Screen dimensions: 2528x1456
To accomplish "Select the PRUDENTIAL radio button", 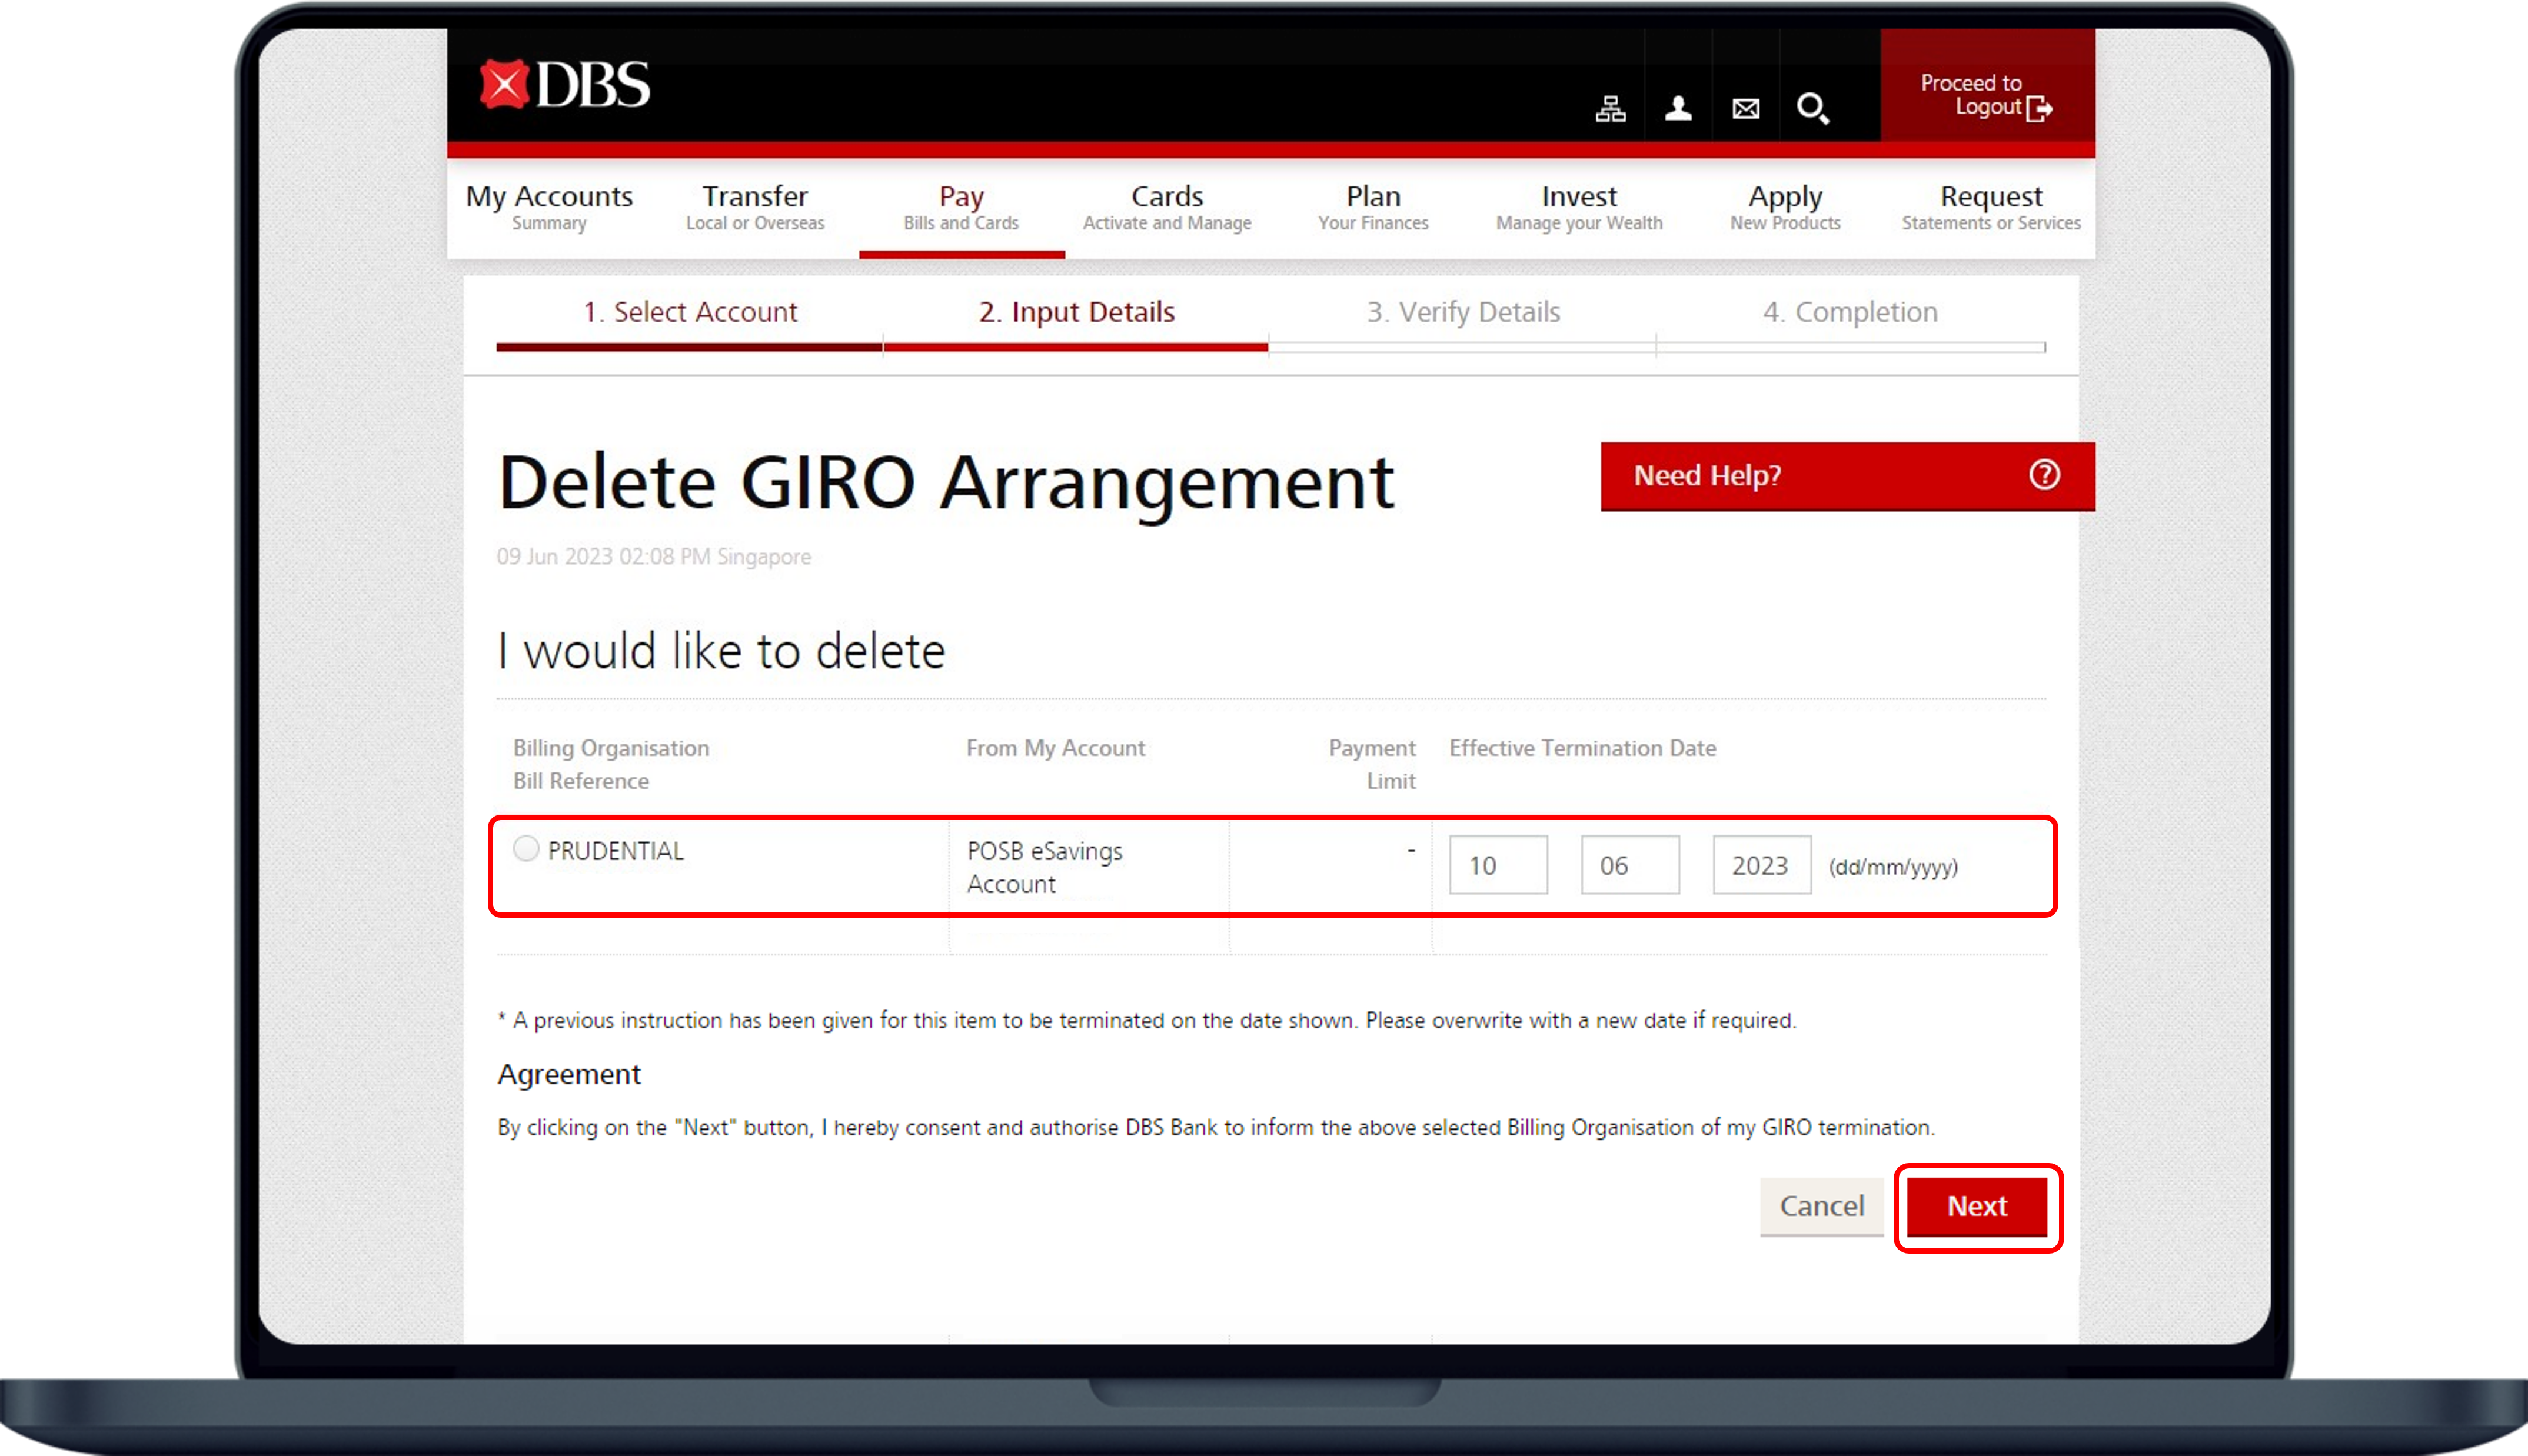I will pos(526,849).
